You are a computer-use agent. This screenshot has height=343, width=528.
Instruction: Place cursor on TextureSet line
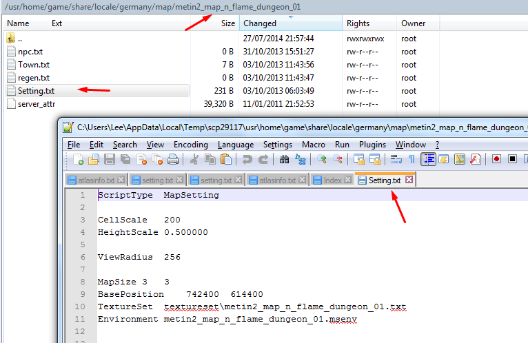click(252, 306)
